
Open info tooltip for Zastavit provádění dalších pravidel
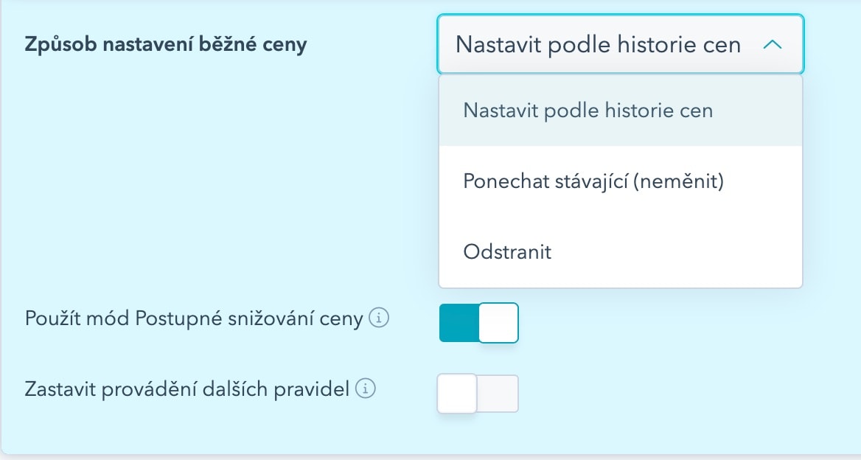pos(366,388)
